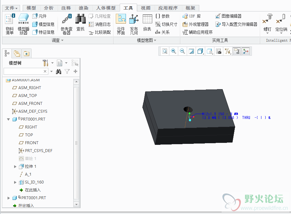Launch 图像编辑器 image editor
This screenshot has width=291, height=214.
coord(229,16)
